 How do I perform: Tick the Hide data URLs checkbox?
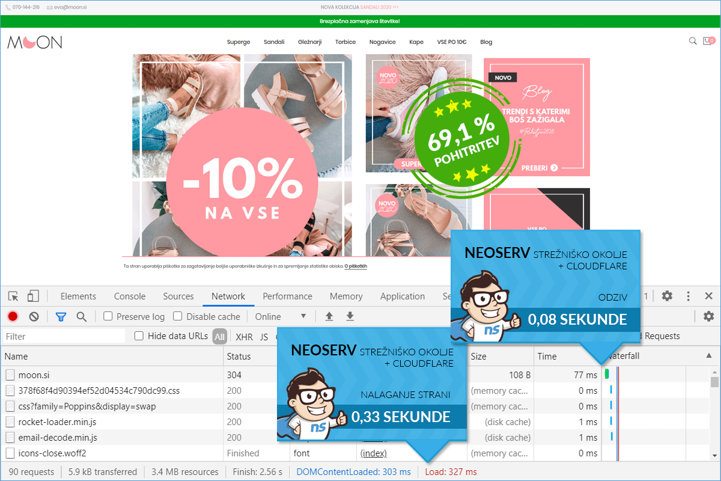pyautogui.click(x=139, y=336)
